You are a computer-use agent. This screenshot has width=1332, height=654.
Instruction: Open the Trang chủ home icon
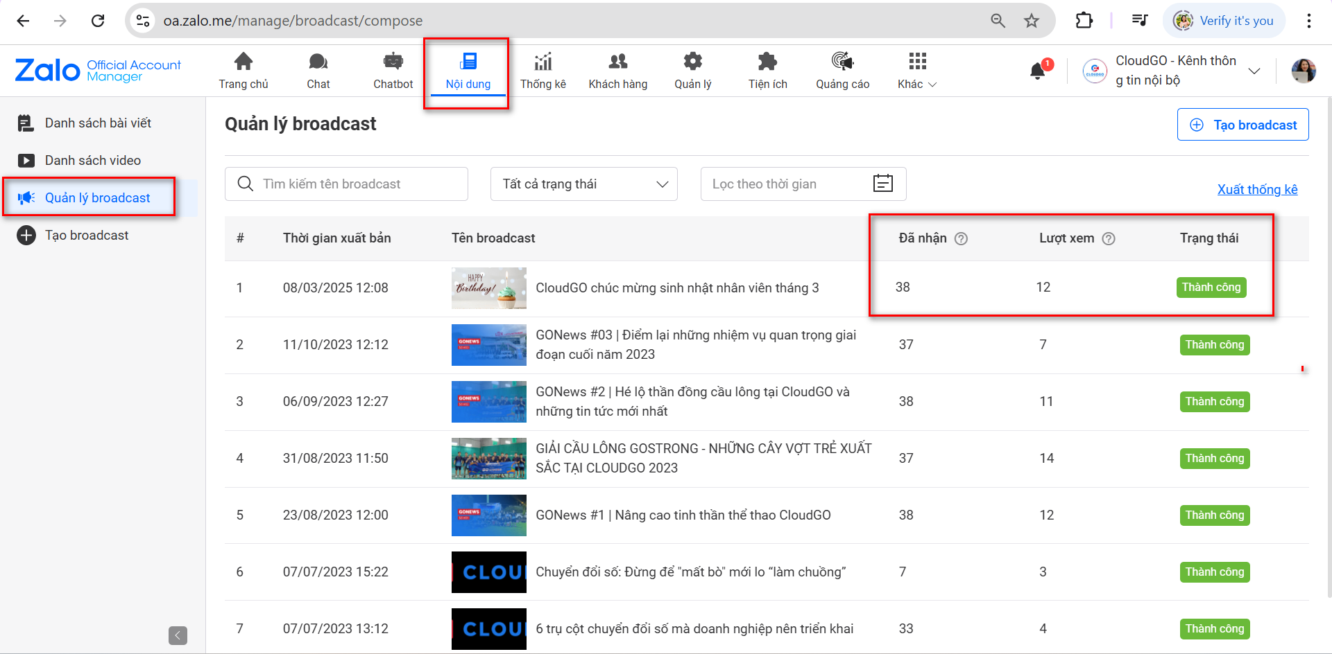243,61
